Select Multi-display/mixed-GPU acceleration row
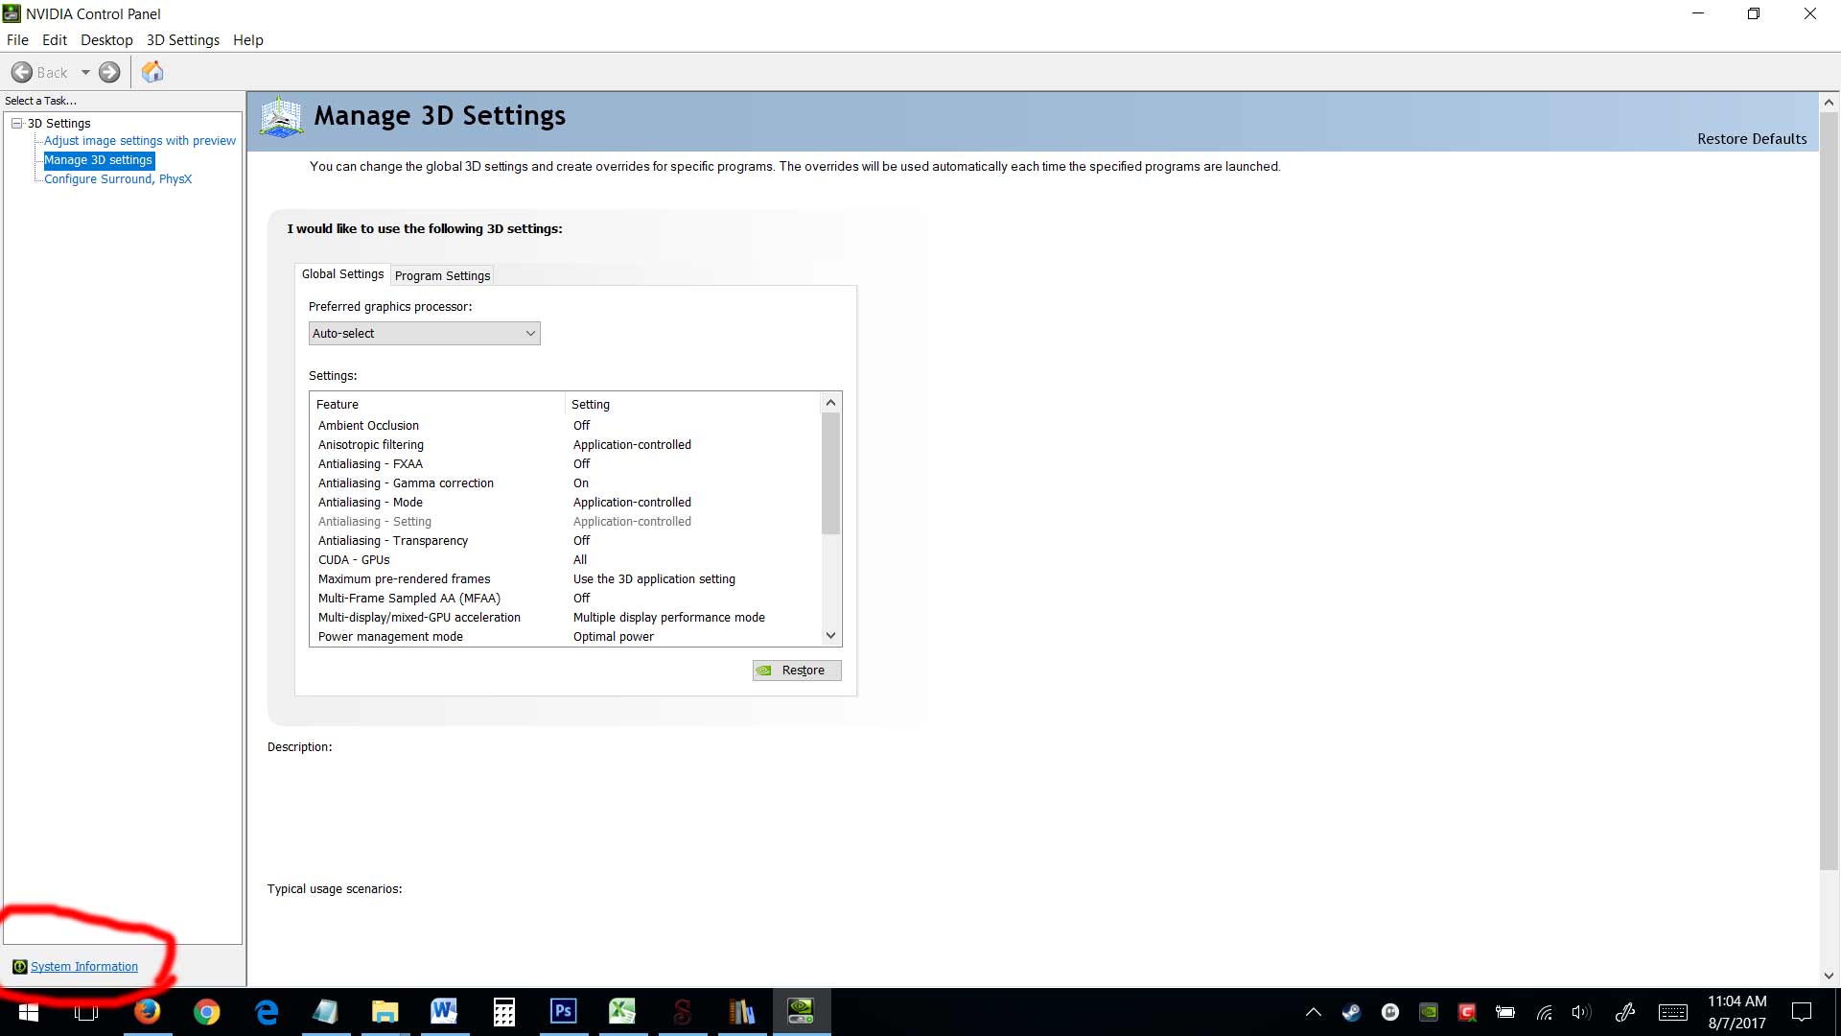This screenshot has width=1841, height=1036. coord(566,618)
